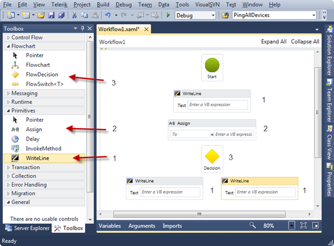This screenshot has width=334, height=246.
Task: Select the FlowDecision diamond tool
Action: coord(42,75)
